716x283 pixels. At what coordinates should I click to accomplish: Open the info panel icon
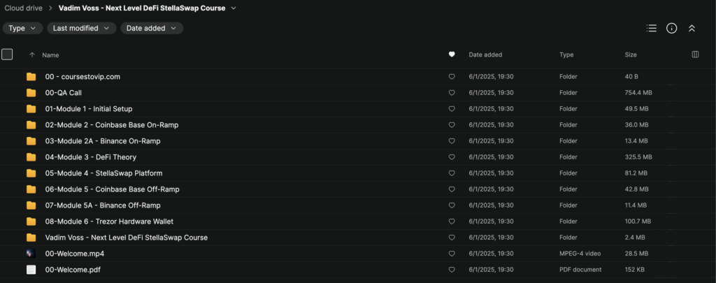tap(671, 29)
